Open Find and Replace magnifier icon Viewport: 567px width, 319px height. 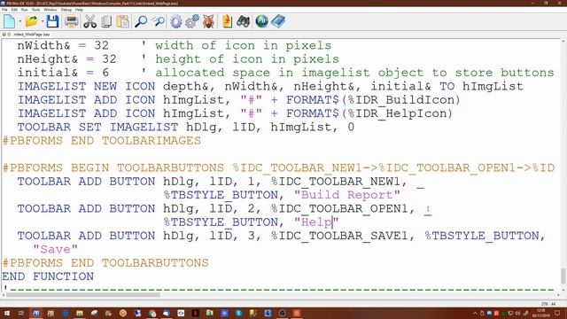[158, 21]
